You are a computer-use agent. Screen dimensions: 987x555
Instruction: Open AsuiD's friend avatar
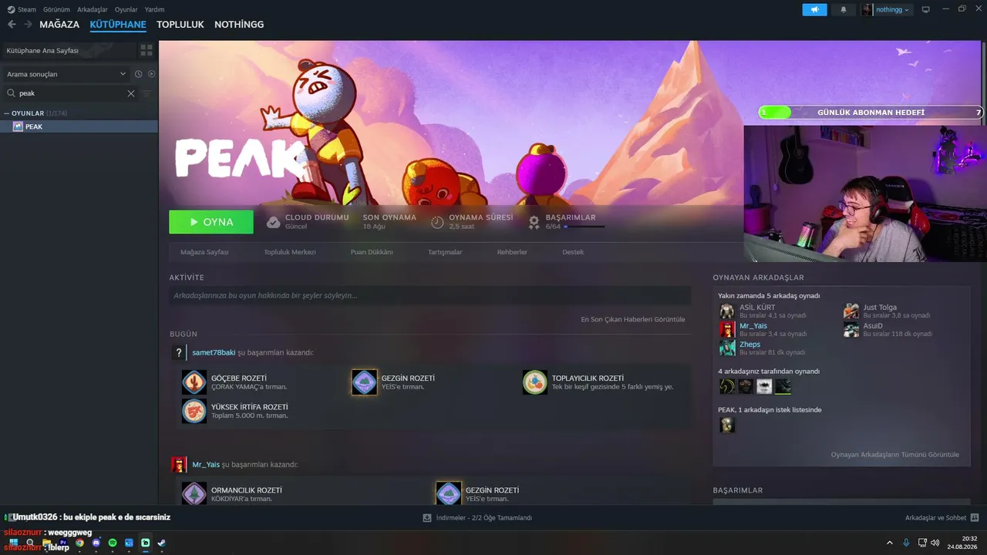click(851, 330)
